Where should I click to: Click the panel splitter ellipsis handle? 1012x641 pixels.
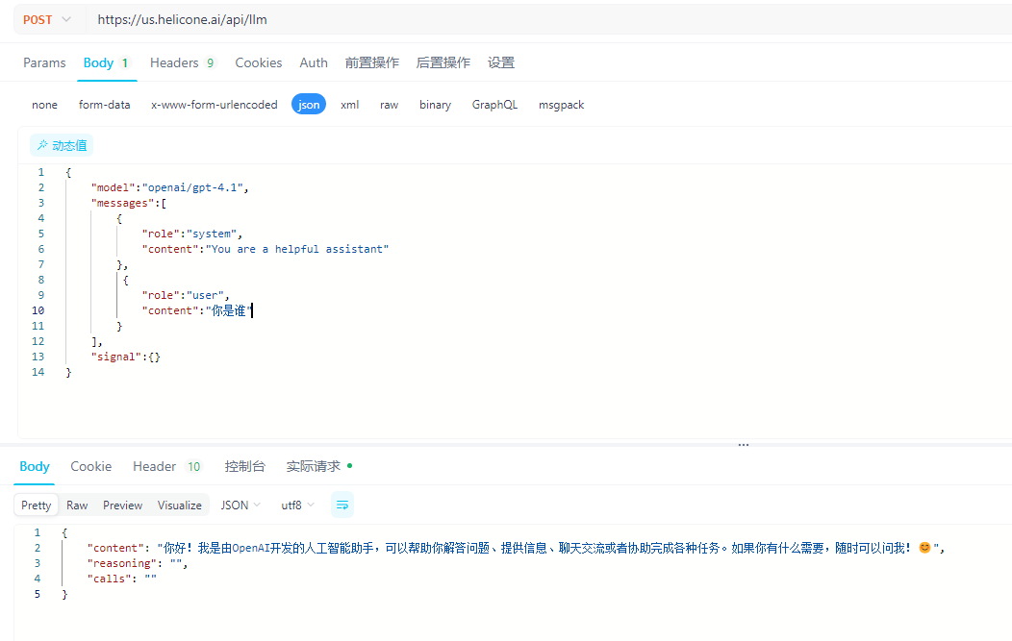744,445
